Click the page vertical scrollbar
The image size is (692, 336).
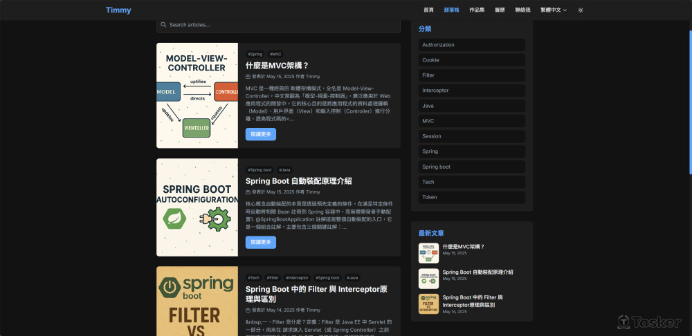pos(690,102)
